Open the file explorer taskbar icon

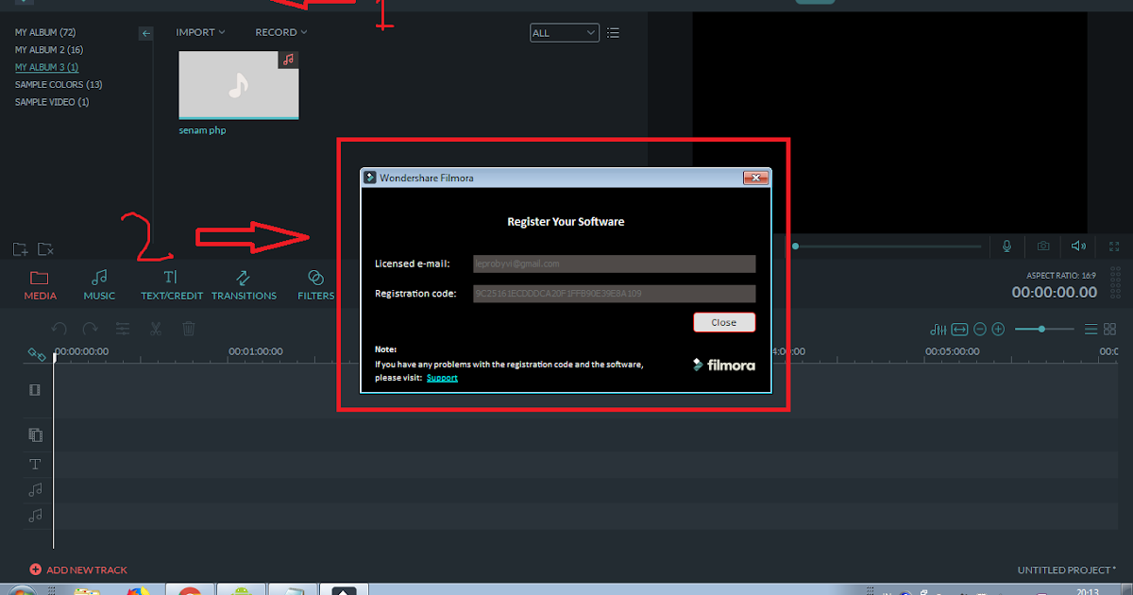pos(88,591)
